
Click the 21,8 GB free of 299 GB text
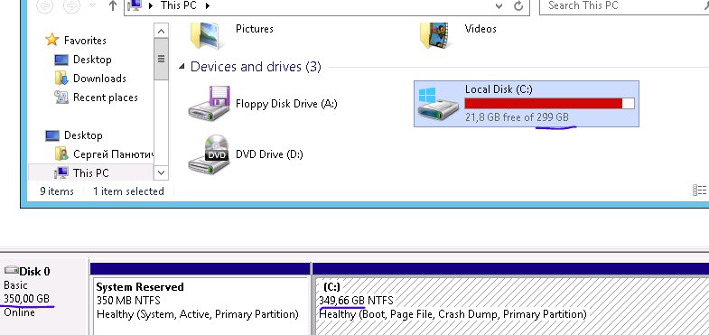pos(517,117)
